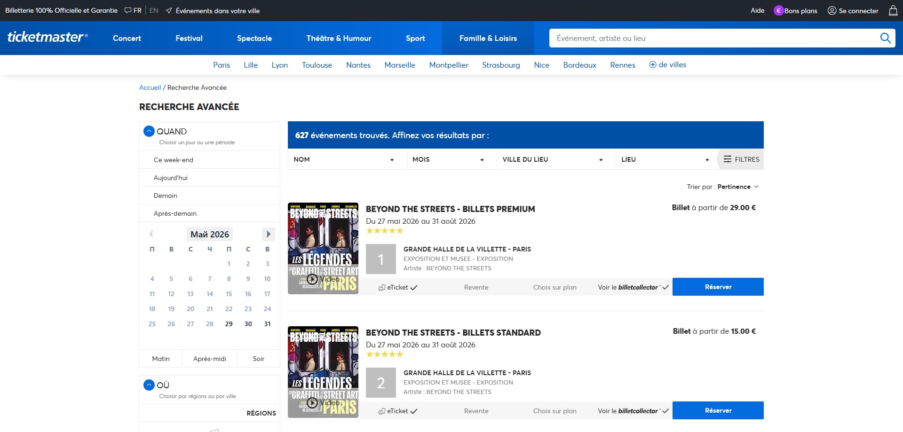
Task: Click the eTicket icon on Billets Standard
Action: pyautogui.click(x=382, y=411)
